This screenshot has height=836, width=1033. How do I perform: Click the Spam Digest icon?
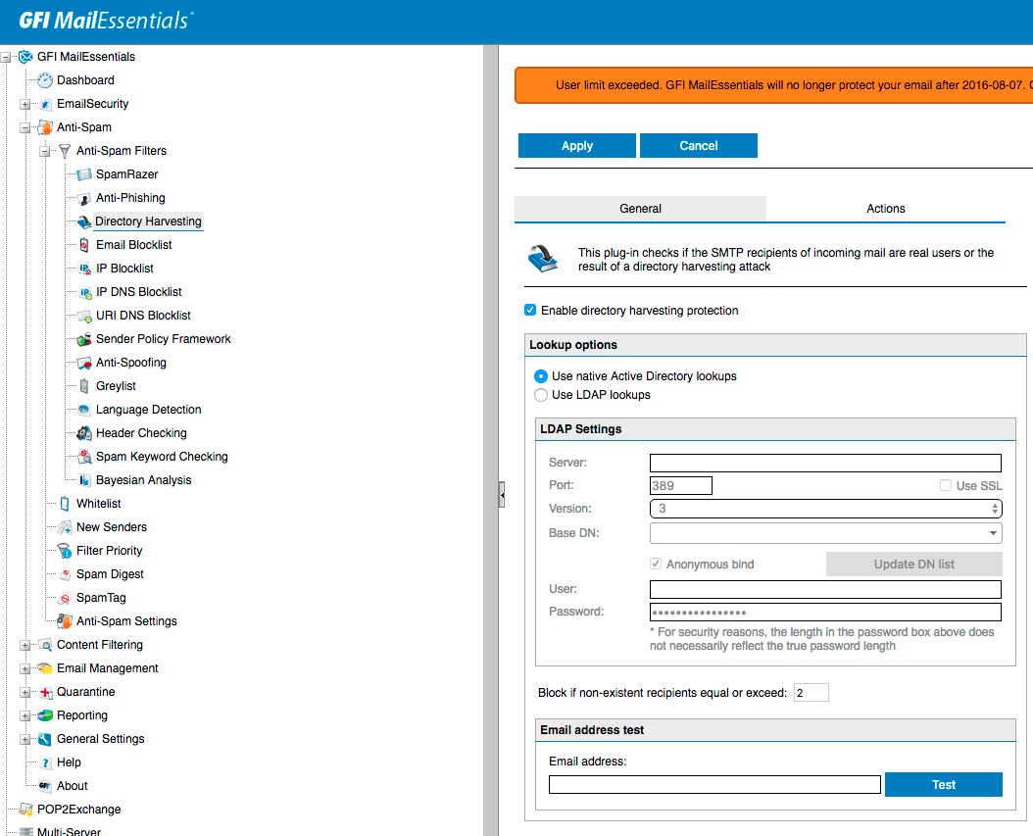65,574
